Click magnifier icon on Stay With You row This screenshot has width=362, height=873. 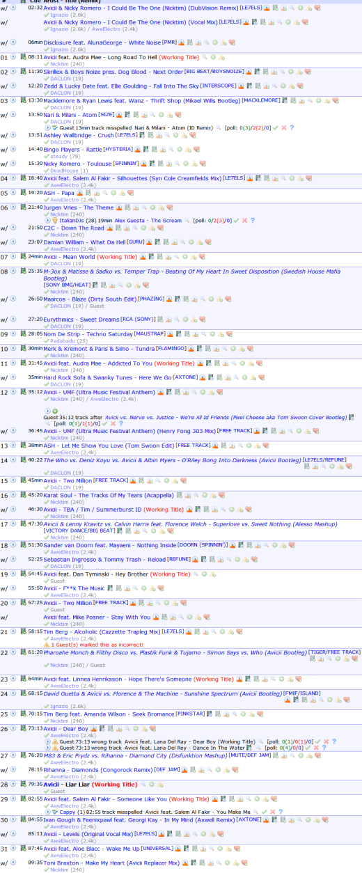181,617
